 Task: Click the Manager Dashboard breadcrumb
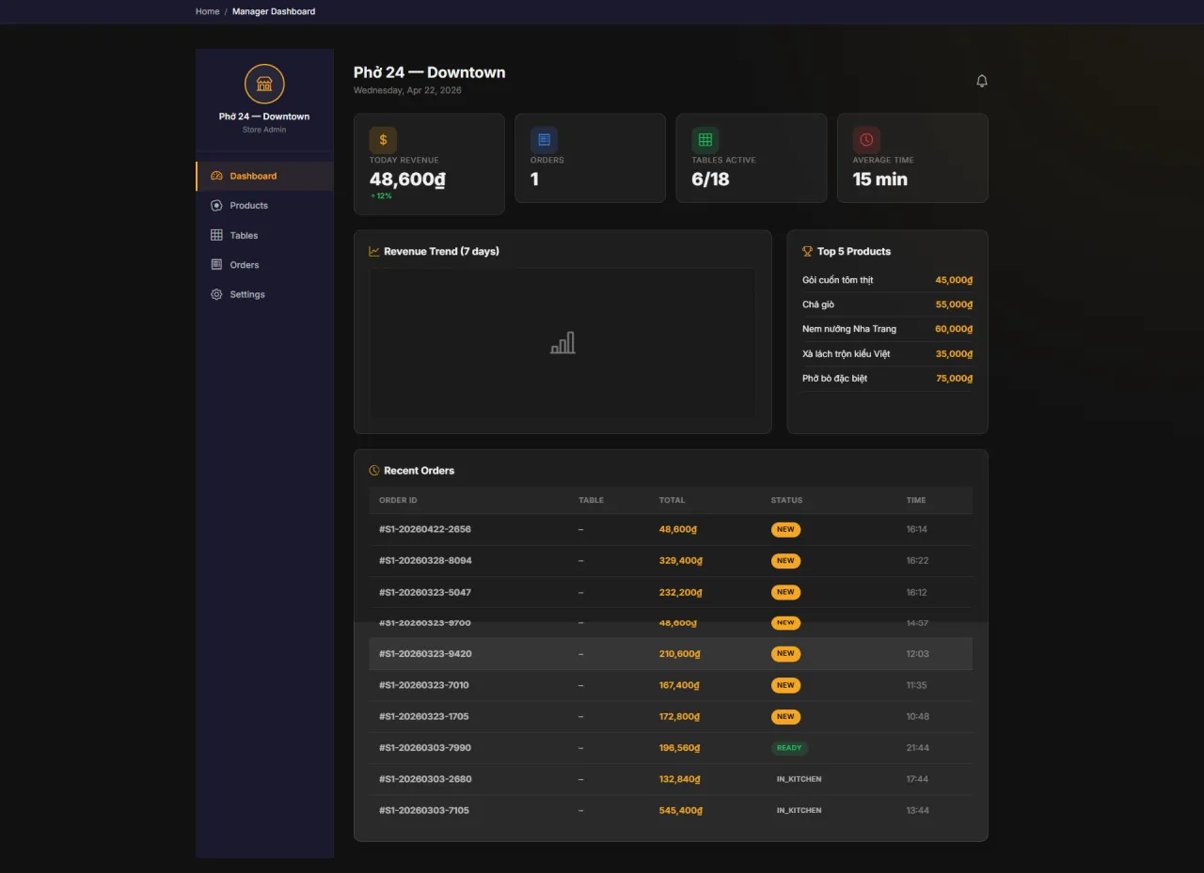(274, 11)
